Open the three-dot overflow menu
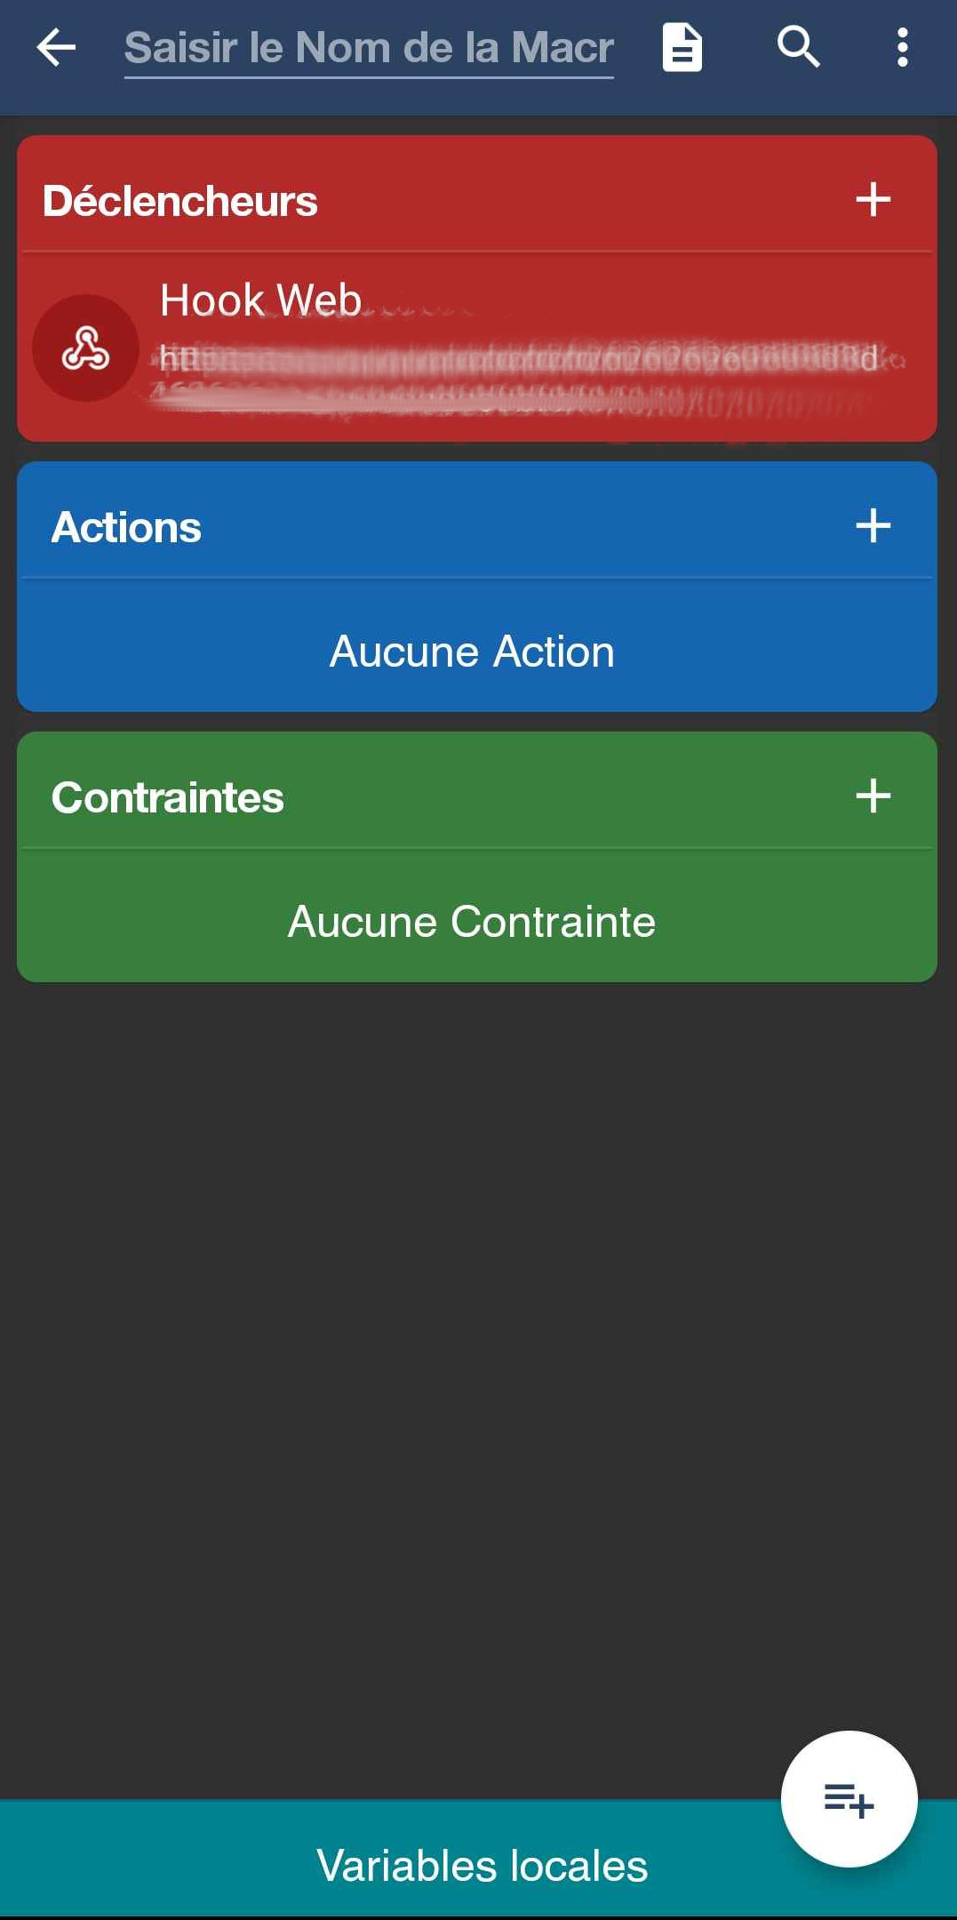The height and width of the screenshot is (1920, 957). point(902,47)
